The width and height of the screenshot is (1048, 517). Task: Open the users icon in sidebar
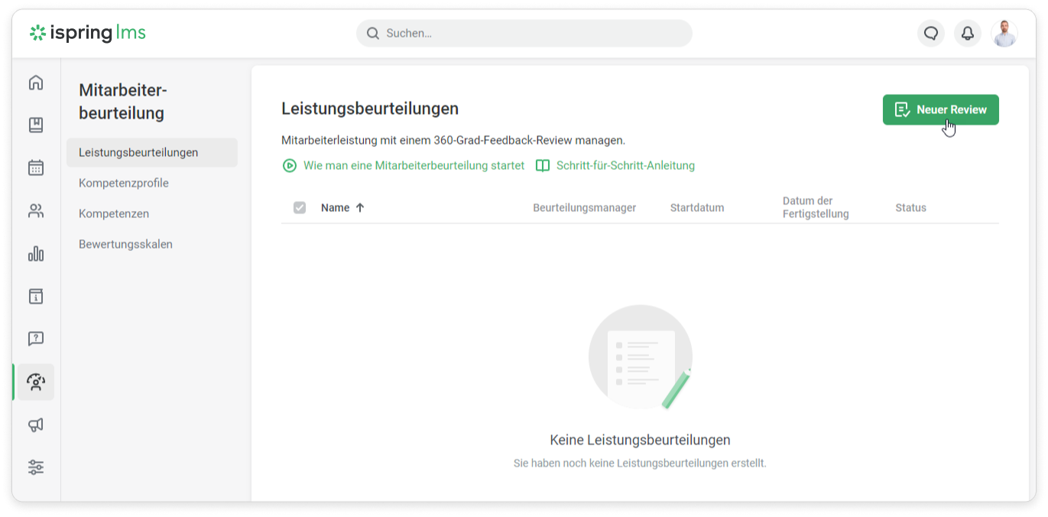coord(36,211)
